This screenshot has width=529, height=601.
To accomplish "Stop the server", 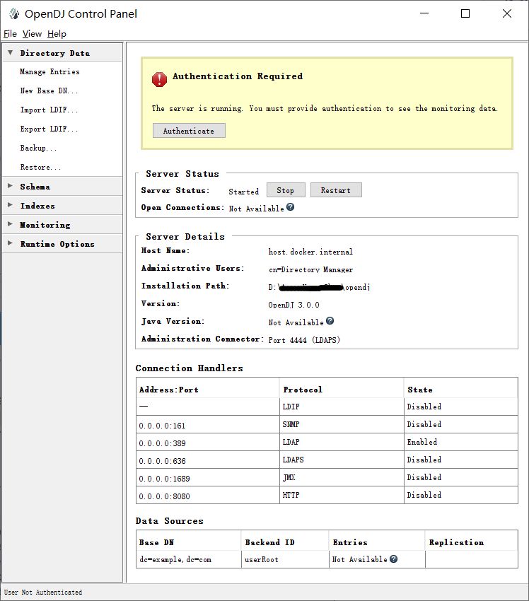I will [x=286, y=190].
